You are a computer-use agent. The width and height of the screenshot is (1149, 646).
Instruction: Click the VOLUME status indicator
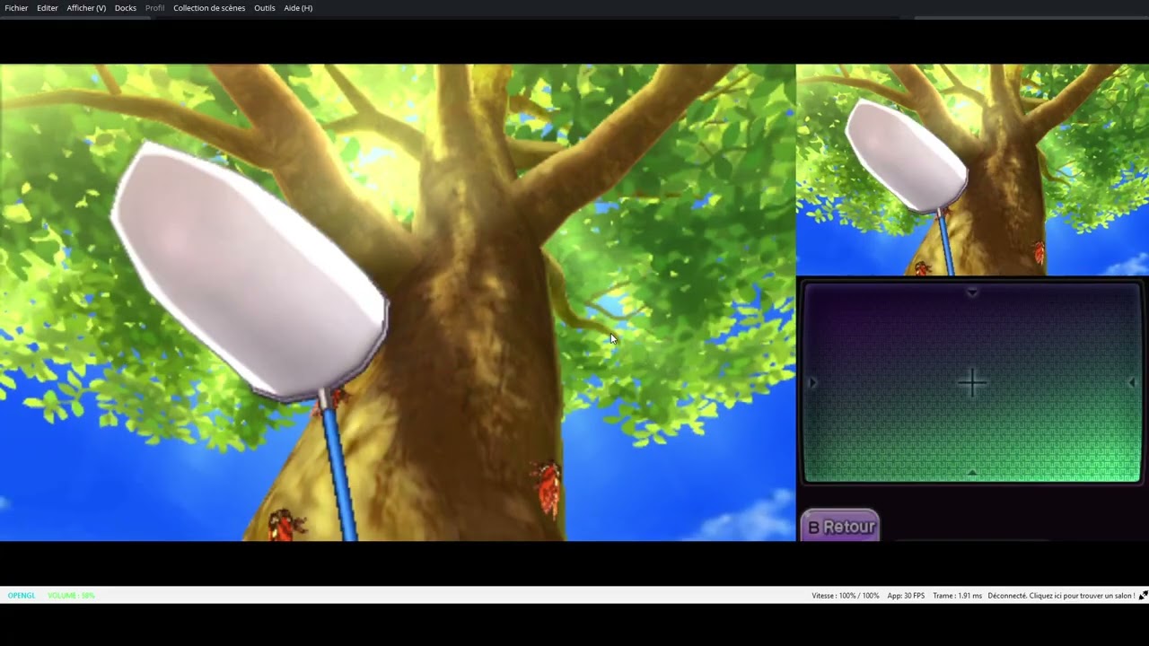pyautogui.click(x=71, y=596)
